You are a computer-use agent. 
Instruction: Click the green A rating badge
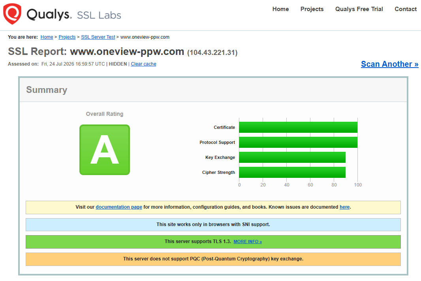point(105,150)
